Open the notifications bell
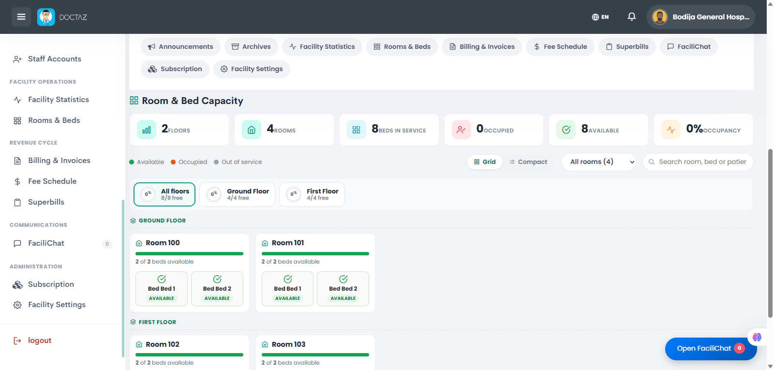Viewport: 774px width, 370px height. [632, 17]
